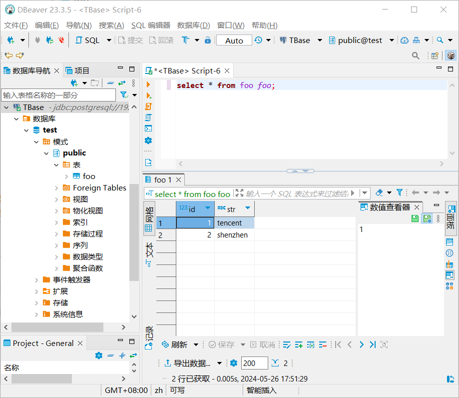This screenshot has width=459, height=398.
Task: Open the id column header dropdown
Action: tap(208, 208)
